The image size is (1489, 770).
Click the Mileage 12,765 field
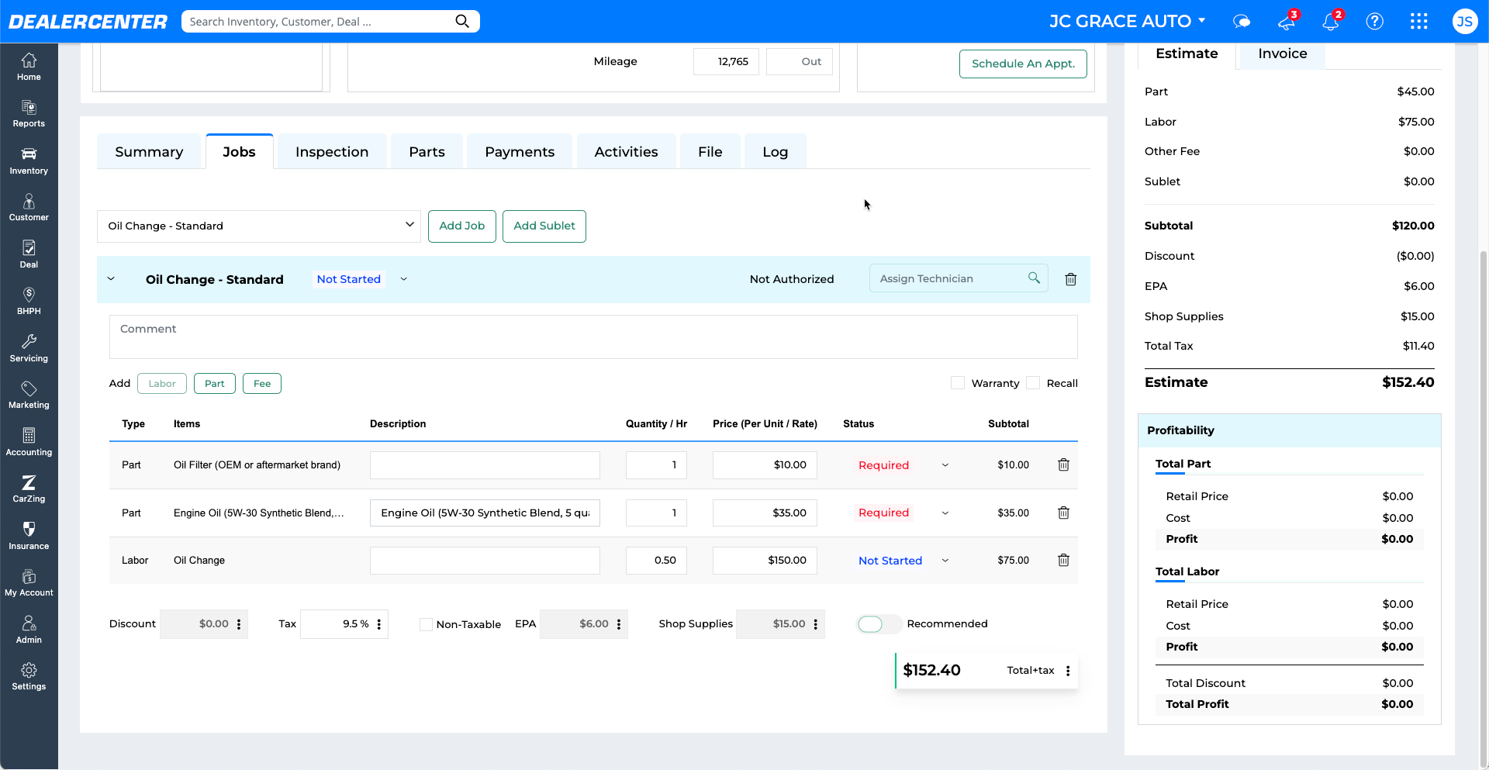(x=726, y=61)
